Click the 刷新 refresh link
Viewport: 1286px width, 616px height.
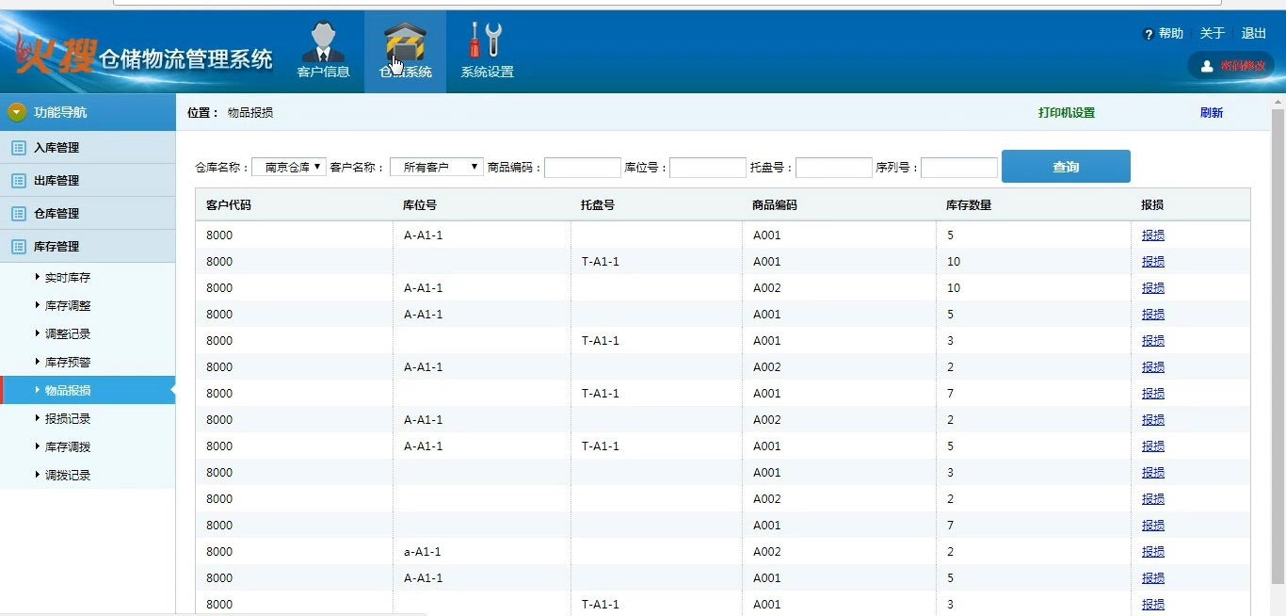click(x=1212, y=113)
